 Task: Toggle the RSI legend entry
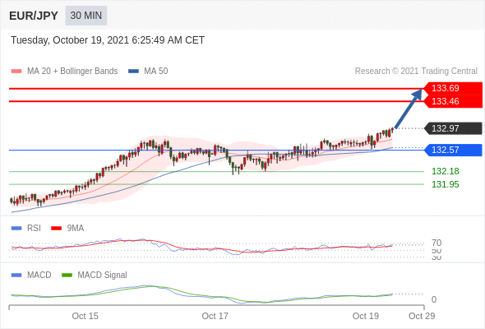click(26, 228)
